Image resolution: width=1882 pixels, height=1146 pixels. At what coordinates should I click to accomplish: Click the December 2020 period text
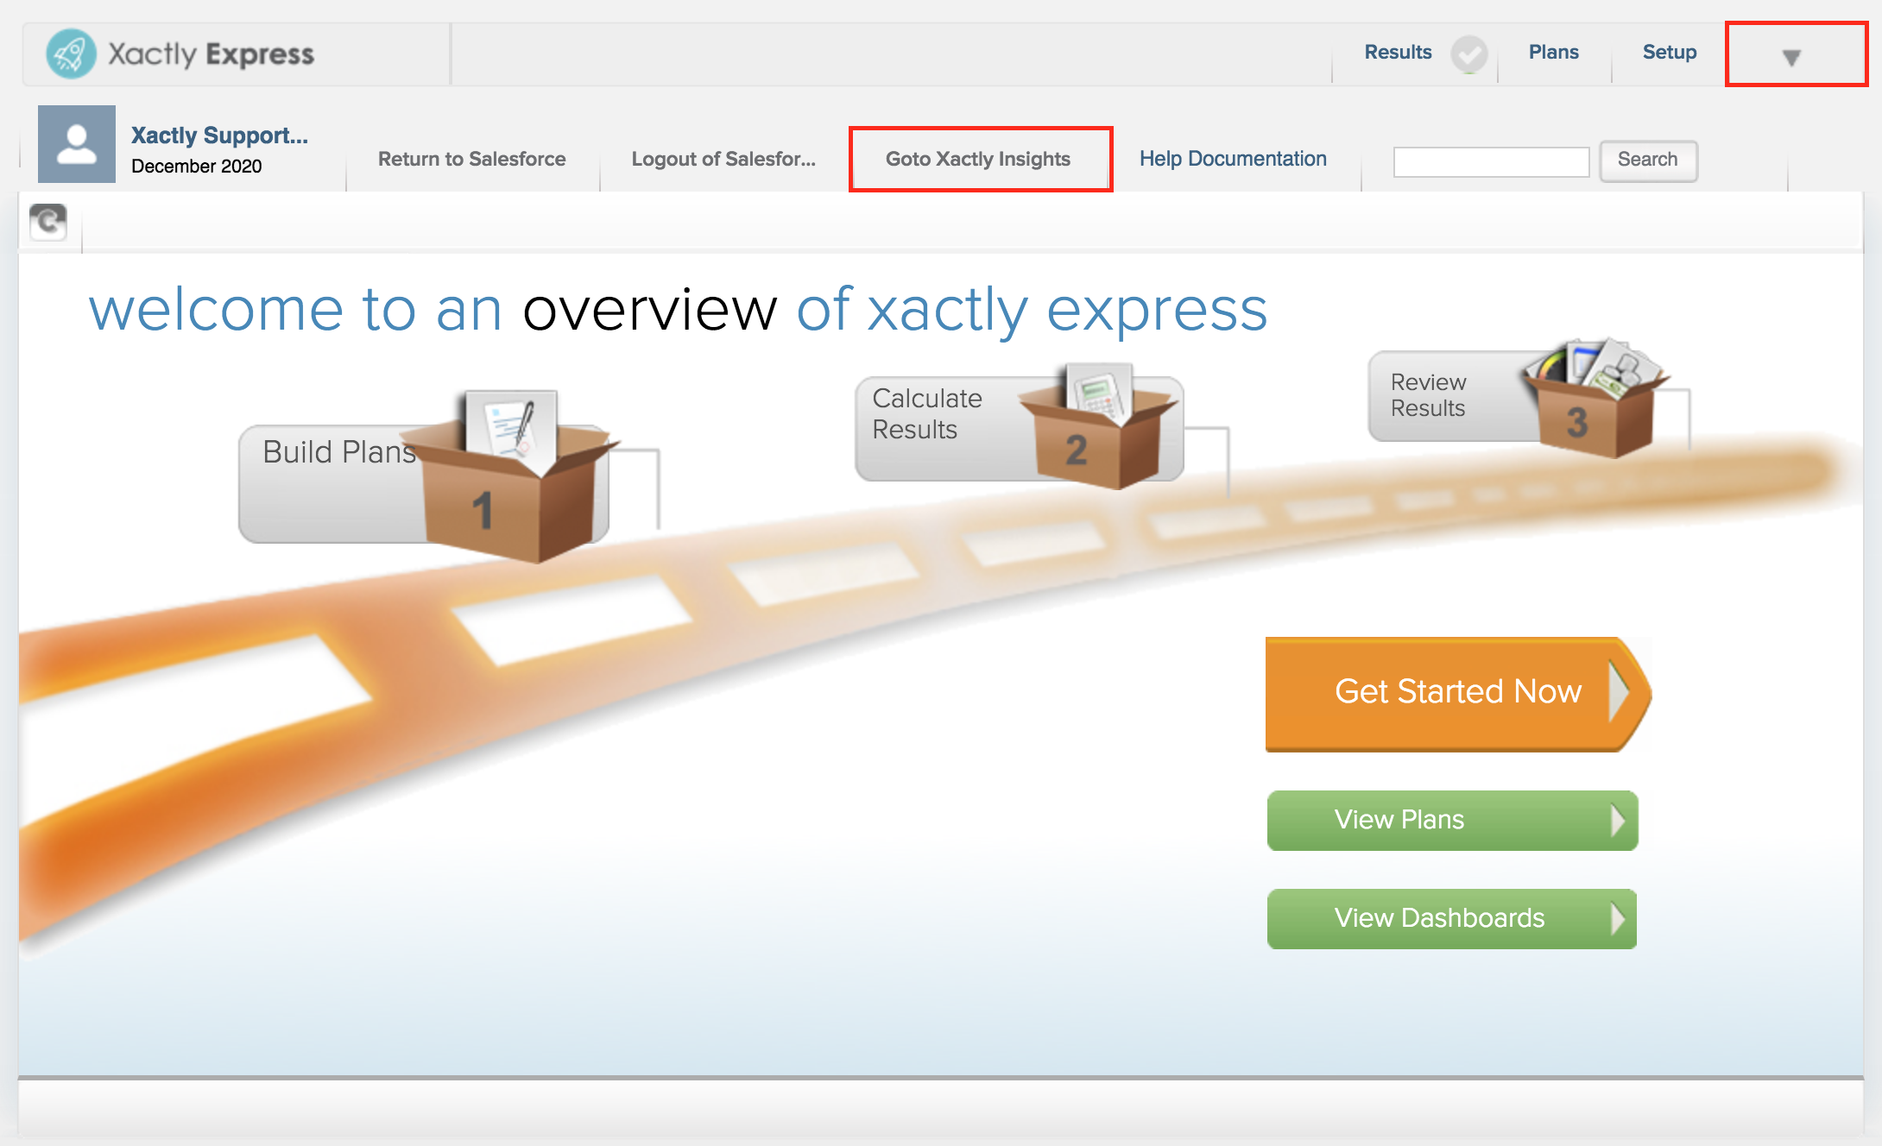click(x=197, y=167)
